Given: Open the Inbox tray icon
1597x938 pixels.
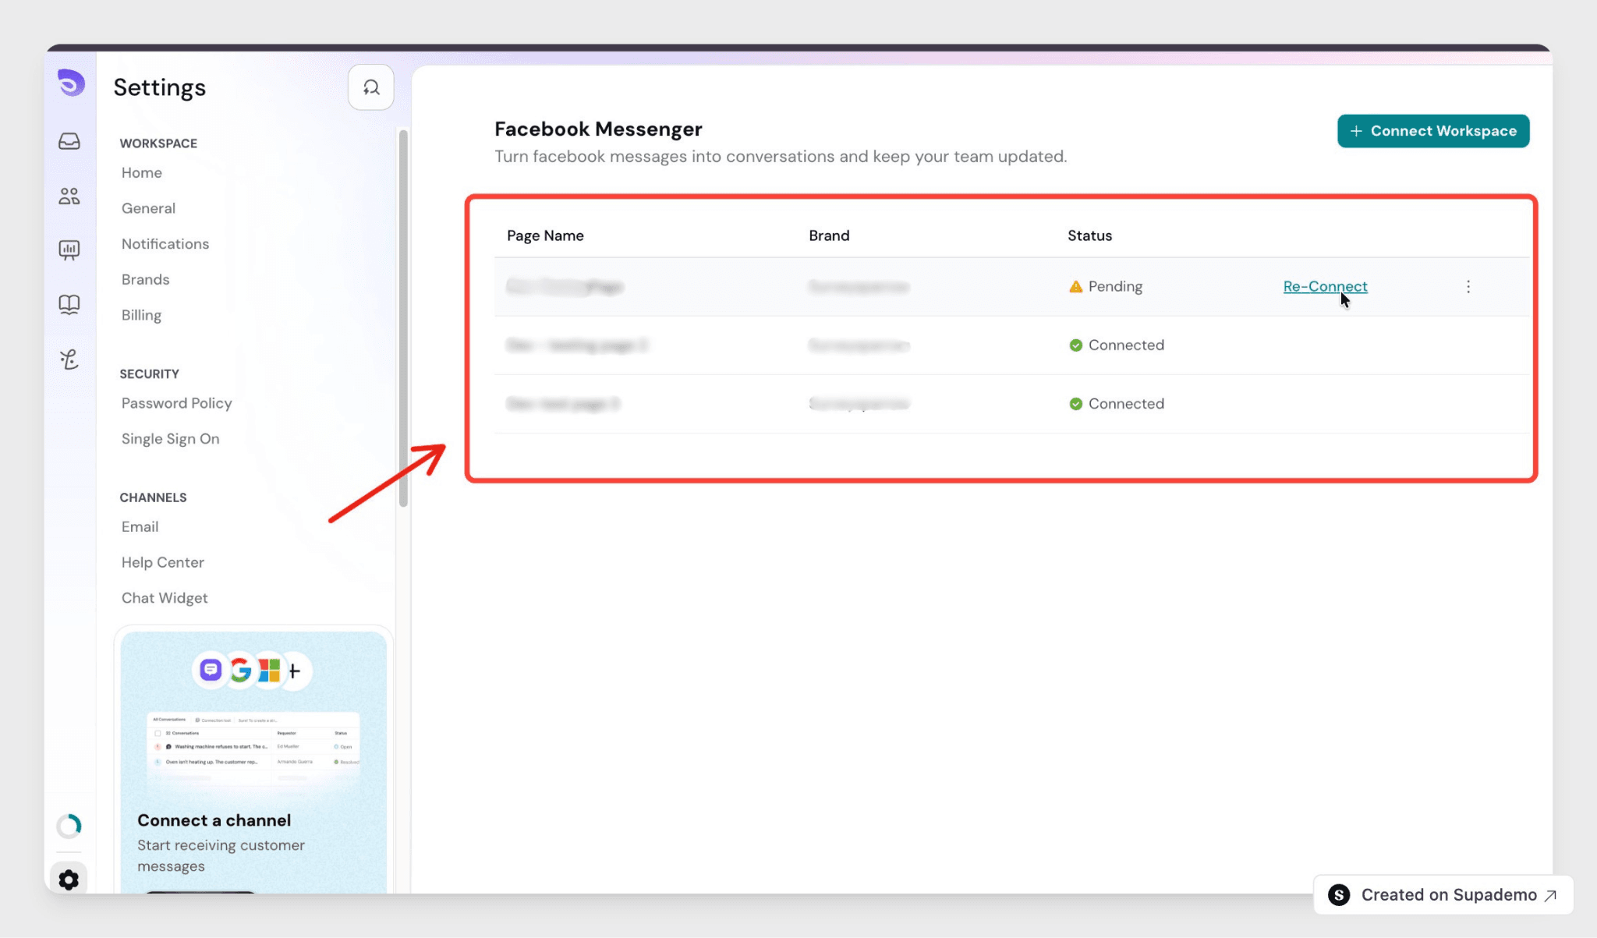Looking at the screenshot, I should [x=69, y=141].
